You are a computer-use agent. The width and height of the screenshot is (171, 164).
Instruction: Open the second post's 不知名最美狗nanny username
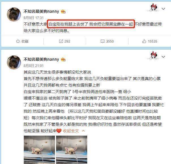41,59
